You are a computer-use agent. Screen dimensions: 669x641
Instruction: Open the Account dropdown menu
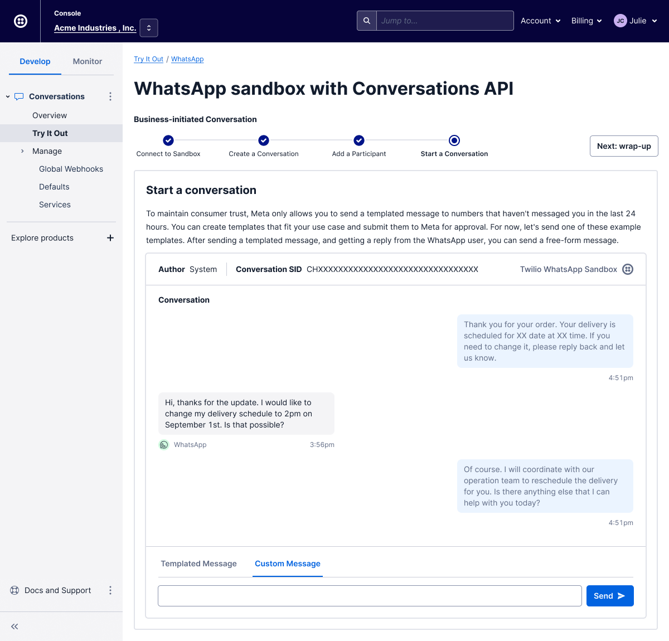pyautogui.click(x=540, y=21)
